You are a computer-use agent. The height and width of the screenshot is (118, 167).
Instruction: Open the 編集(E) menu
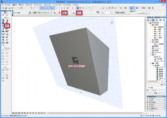click(15, 5)
